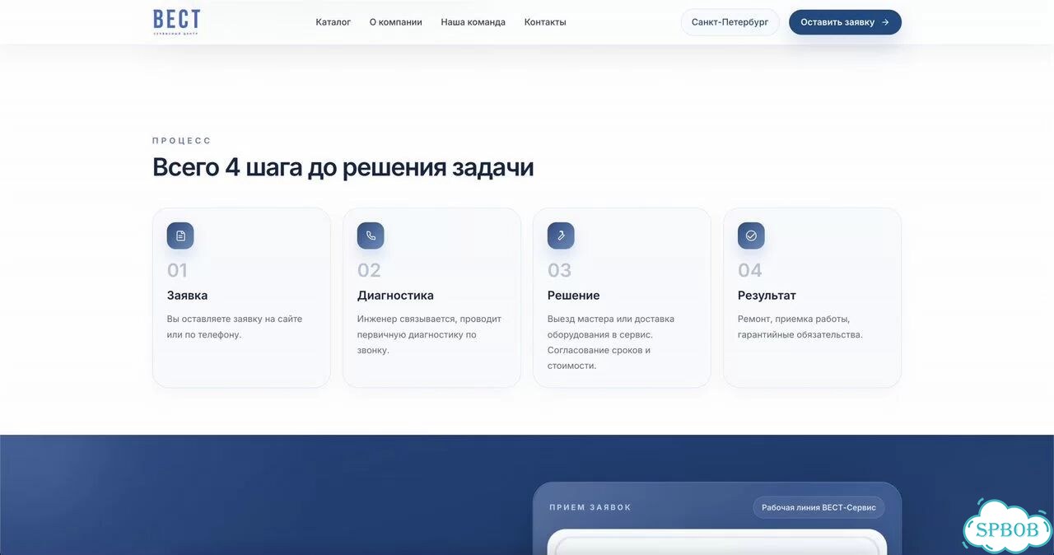Click the Рабочая линия ВЕСТ-Сервис pill
Image resolution: width=1054 pixels, height=555 pixels.
(819, 507)
